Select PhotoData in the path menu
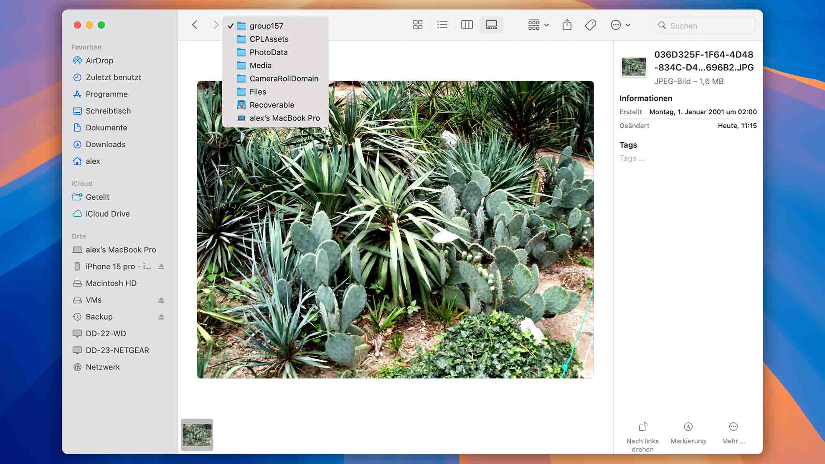Image resolution: width=825 pixels, height=464 pixels. (x=275, y=52)
